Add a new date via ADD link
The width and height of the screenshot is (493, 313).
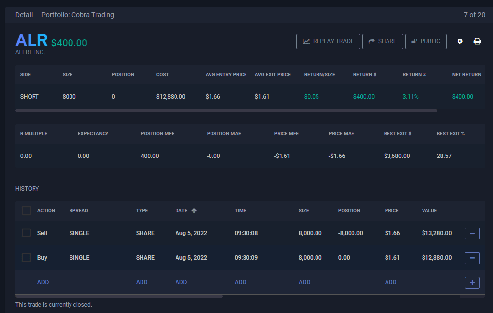click(x=181, y=282)
